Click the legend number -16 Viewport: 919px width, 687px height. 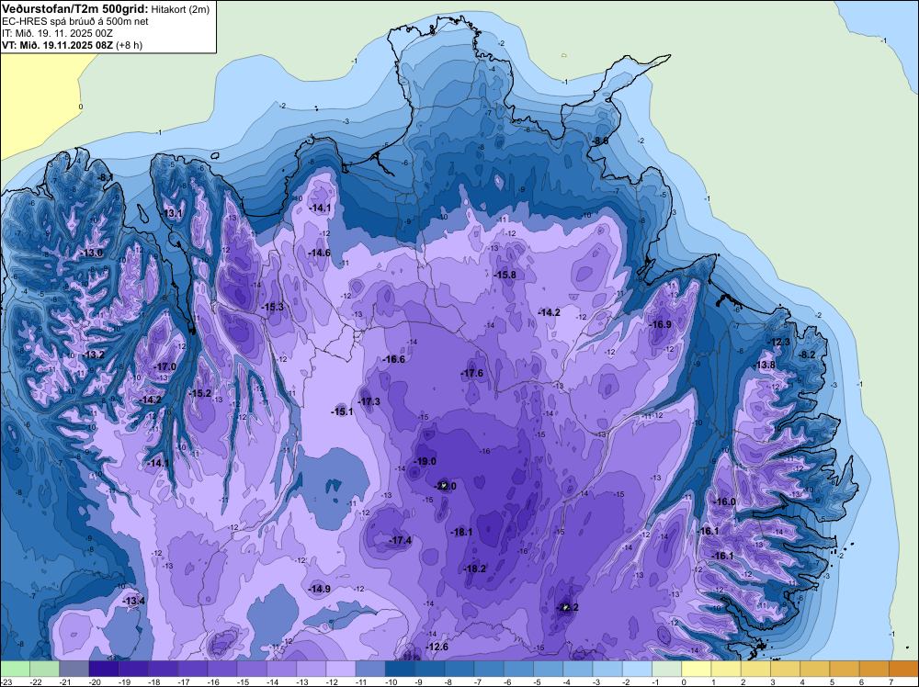pyautogui.click(x=213, y=681)
